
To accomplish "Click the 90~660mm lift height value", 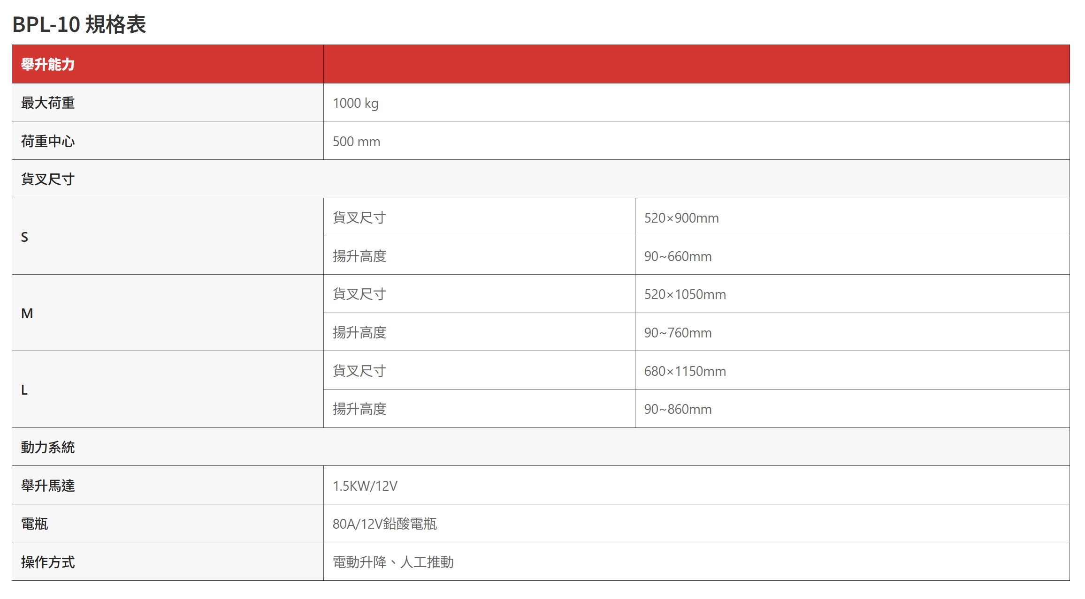I will [678, 256].
